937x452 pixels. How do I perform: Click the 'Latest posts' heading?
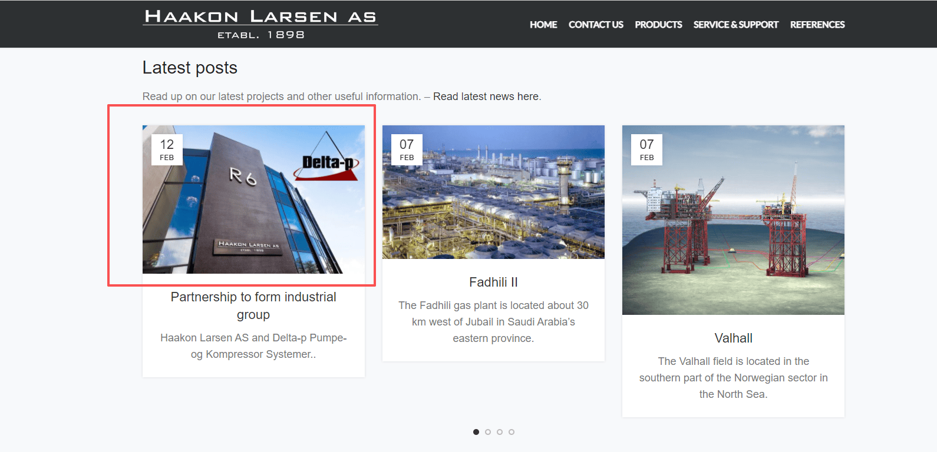point(190,68)
